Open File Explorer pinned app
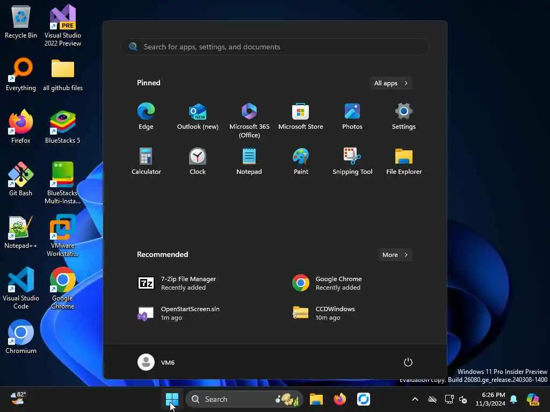550x412 pixels. pos(404,161)
